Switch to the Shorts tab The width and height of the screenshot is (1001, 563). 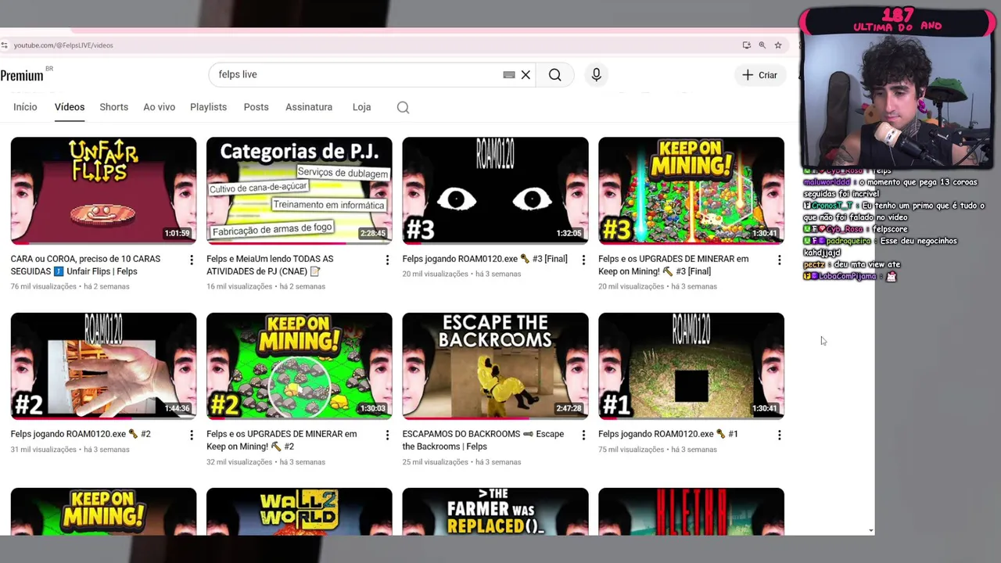(113, 107)
